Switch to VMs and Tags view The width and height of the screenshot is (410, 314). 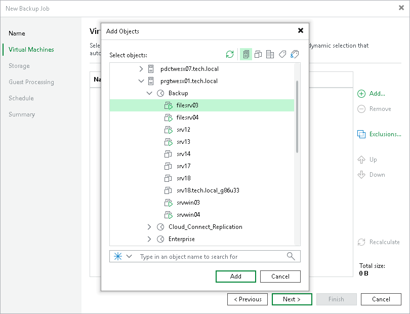pos(294,54)
